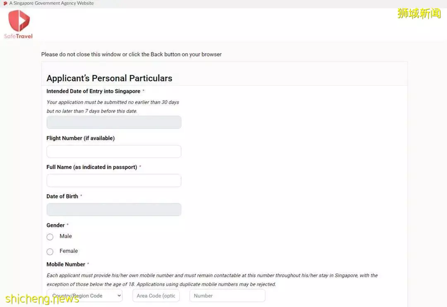
Task: Select the Female gender radio button
Action: [x=50, y=251]
